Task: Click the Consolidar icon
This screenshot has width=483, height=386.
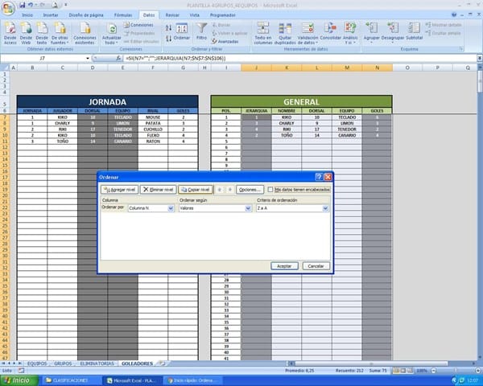Action: (330, 31)
